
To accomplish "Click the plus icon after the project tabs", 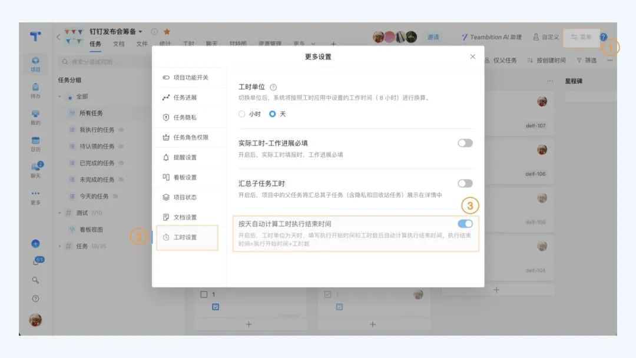I will 333,44.
